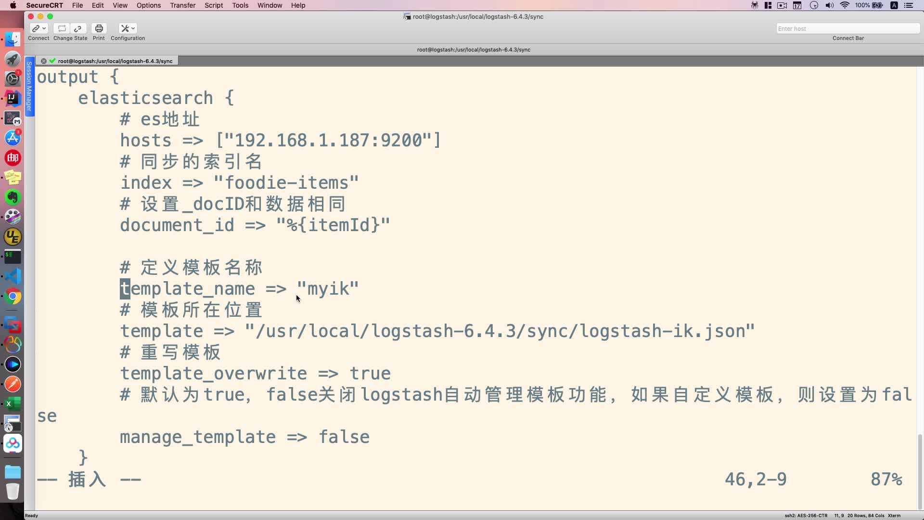Click the Wi-Fi icon in menu bar
This screenshot has height=520, width=924.
(x=845, y=5)
